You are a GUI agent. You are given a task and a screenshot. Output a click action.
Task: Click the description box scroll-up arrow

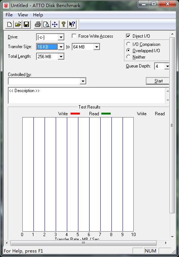tap(167, 91)
